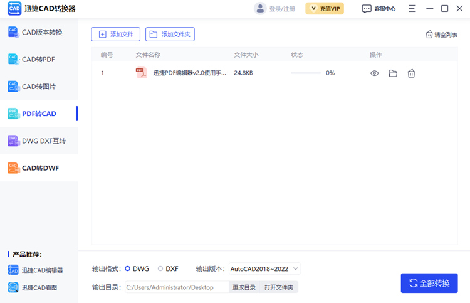The width and height of the screenshot is (470, 303).
Task: Open the 客服中心 customer service center
Action: (x=379, y=9)
